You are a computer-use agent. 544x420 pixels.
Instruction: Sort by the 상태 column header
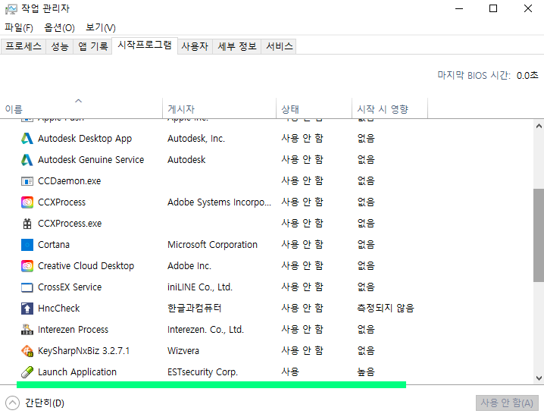314,108
